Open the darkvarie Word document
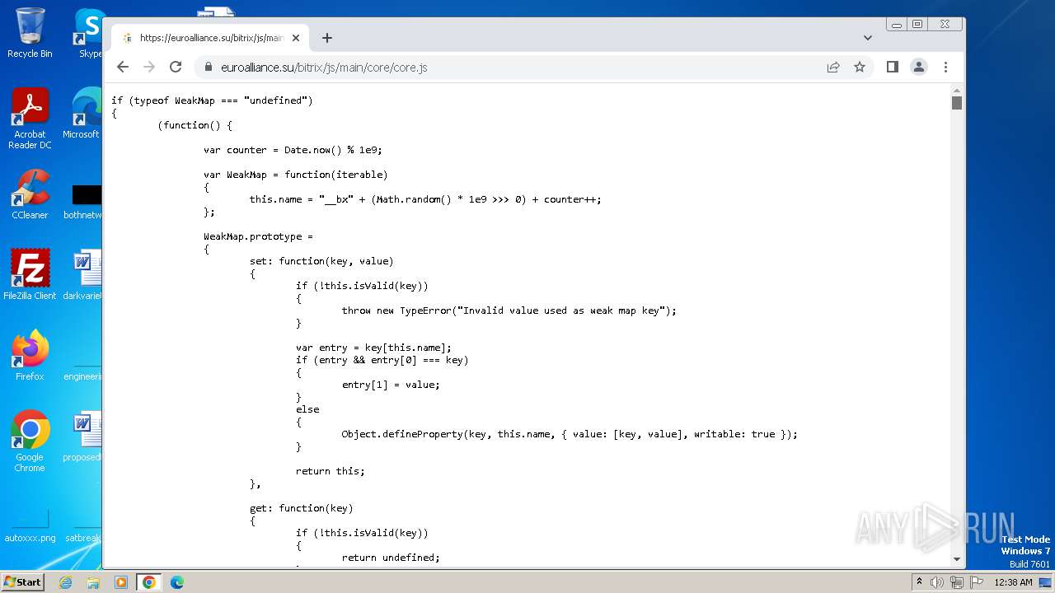 [83, 274]
